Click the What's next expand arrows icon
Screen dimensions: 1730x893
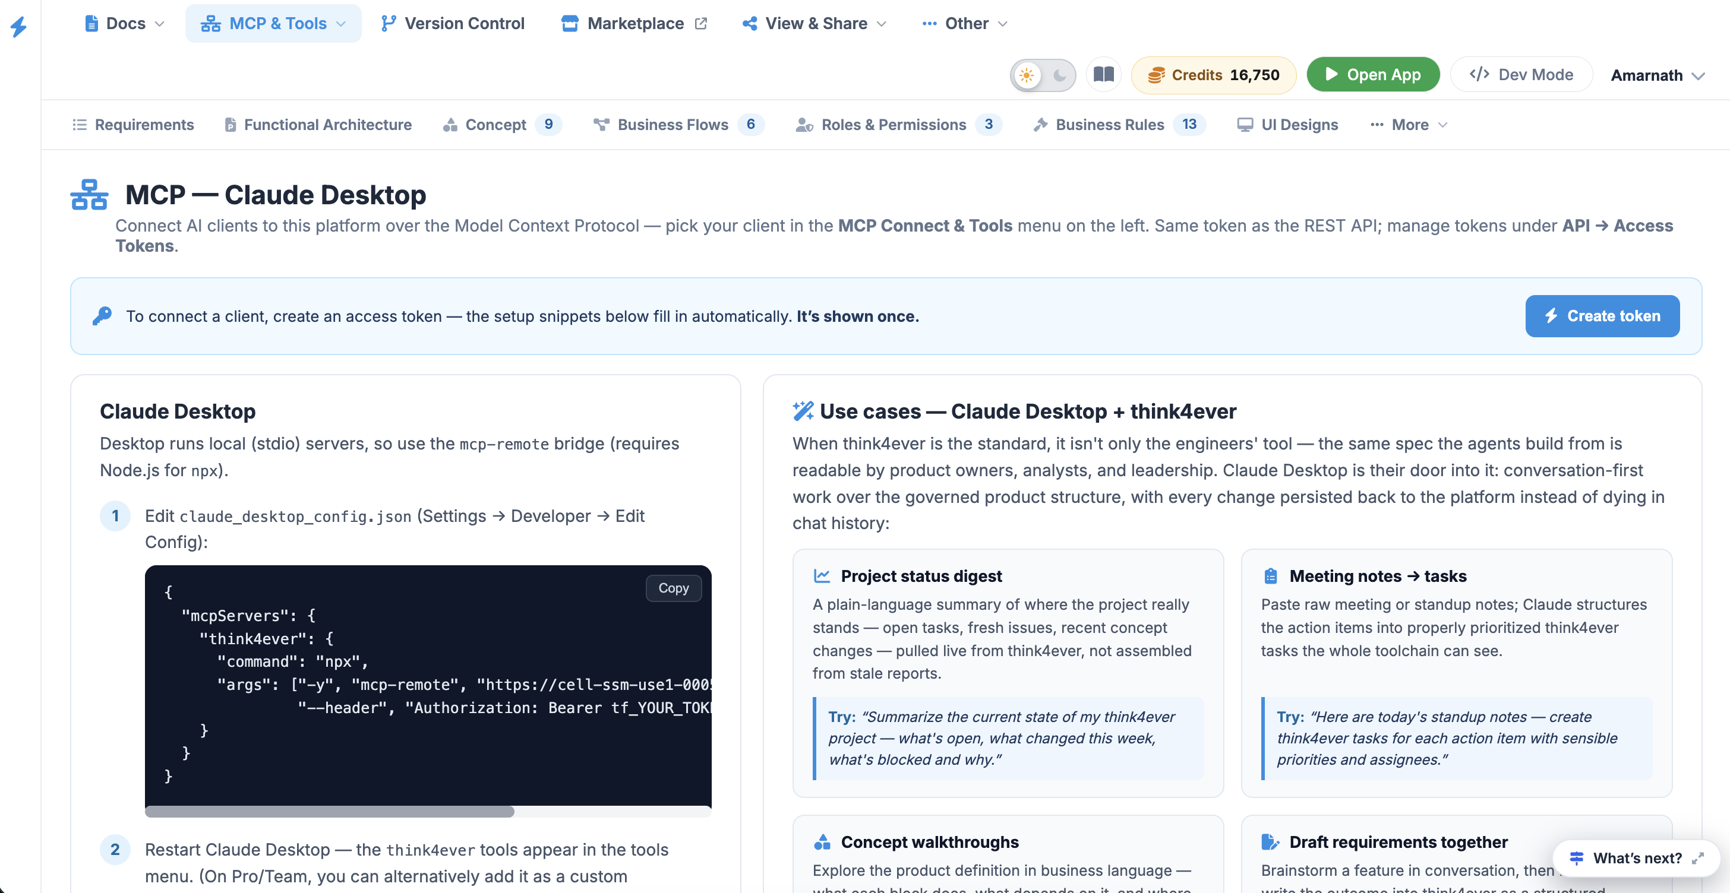[1697, 858]
